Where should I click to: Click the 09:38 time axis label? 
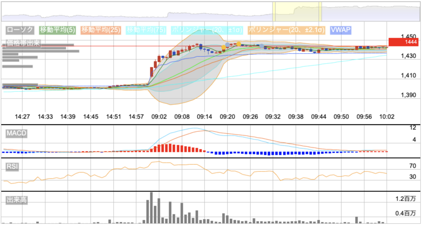coord(296,117)
